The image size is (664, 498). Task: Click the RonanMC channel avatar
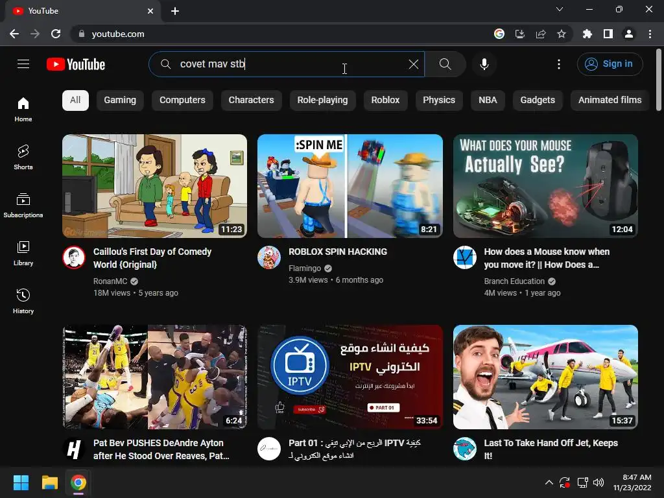74,257
